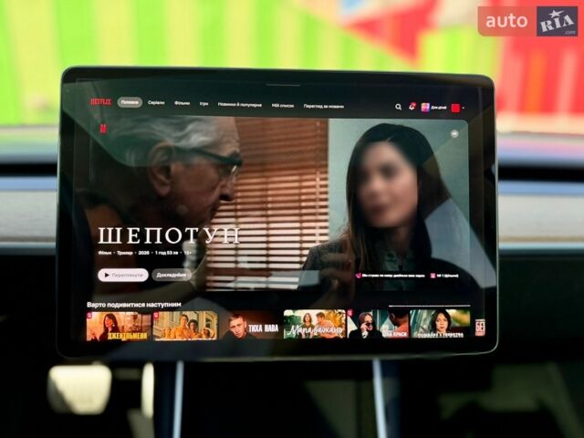Open Перегляд за мовами menu item

(x=323, y=106)
